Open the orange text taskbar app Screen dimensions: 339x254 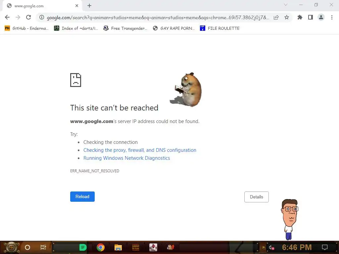[x=135, y=247]
